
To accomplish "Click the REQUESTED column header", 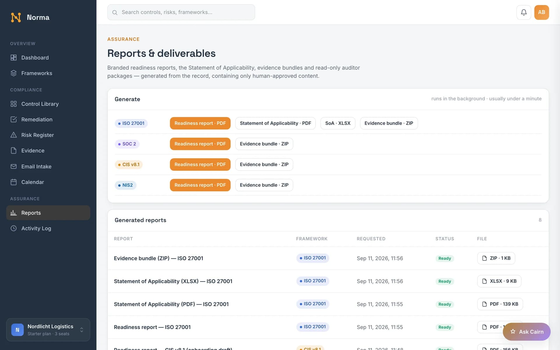I will pos(371,239).
